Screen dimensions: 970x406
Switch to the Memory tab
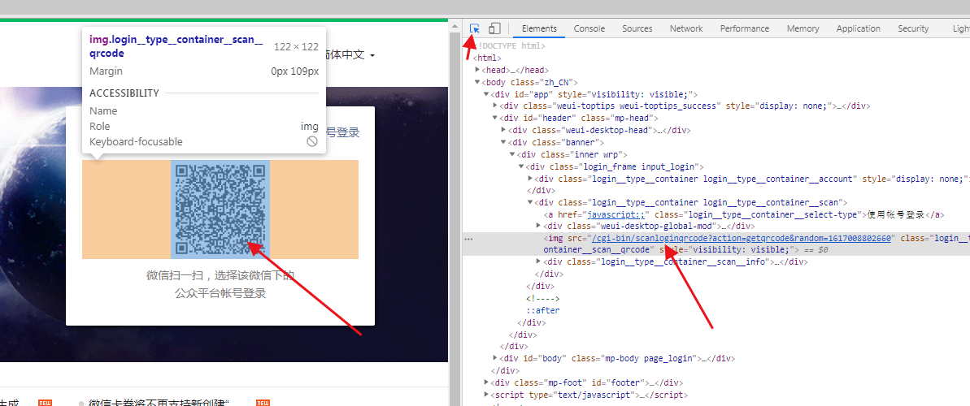tap(803, 28)
